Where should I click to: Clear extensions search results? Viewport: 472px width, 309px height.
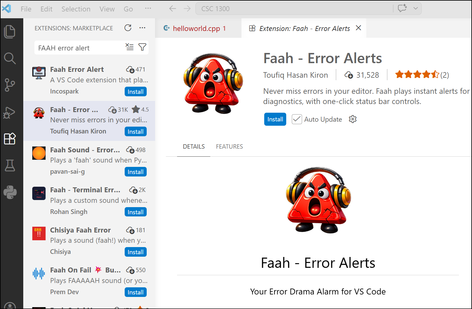click(129, 47)
